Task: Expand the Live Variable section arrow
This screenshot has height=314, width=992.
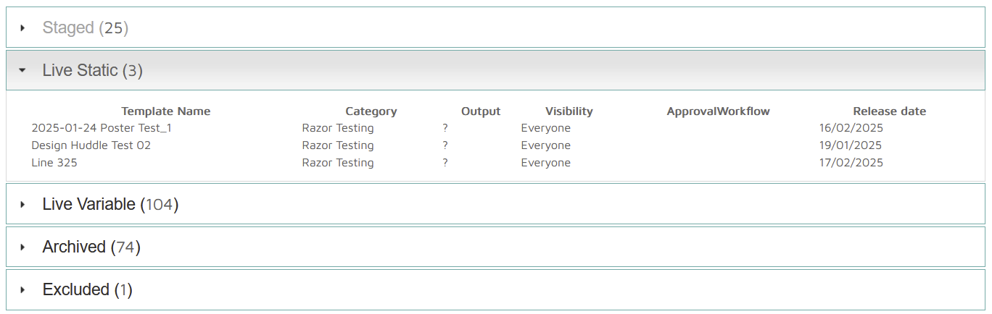Action: pyautogui.click(x=22, y=205)
